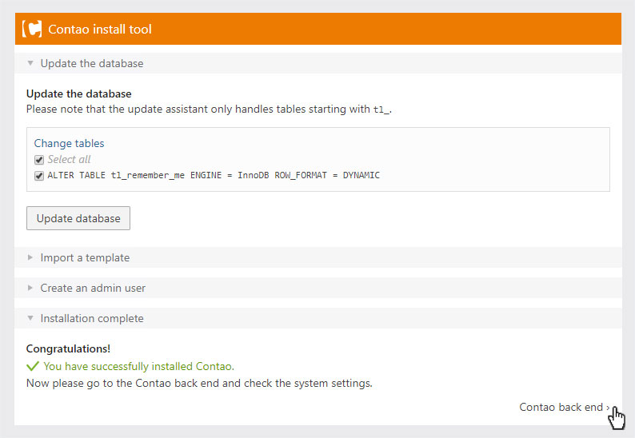Click the green success checkmark icon
Viewport: 635px width, 438px height.
[x=33, y=366]
